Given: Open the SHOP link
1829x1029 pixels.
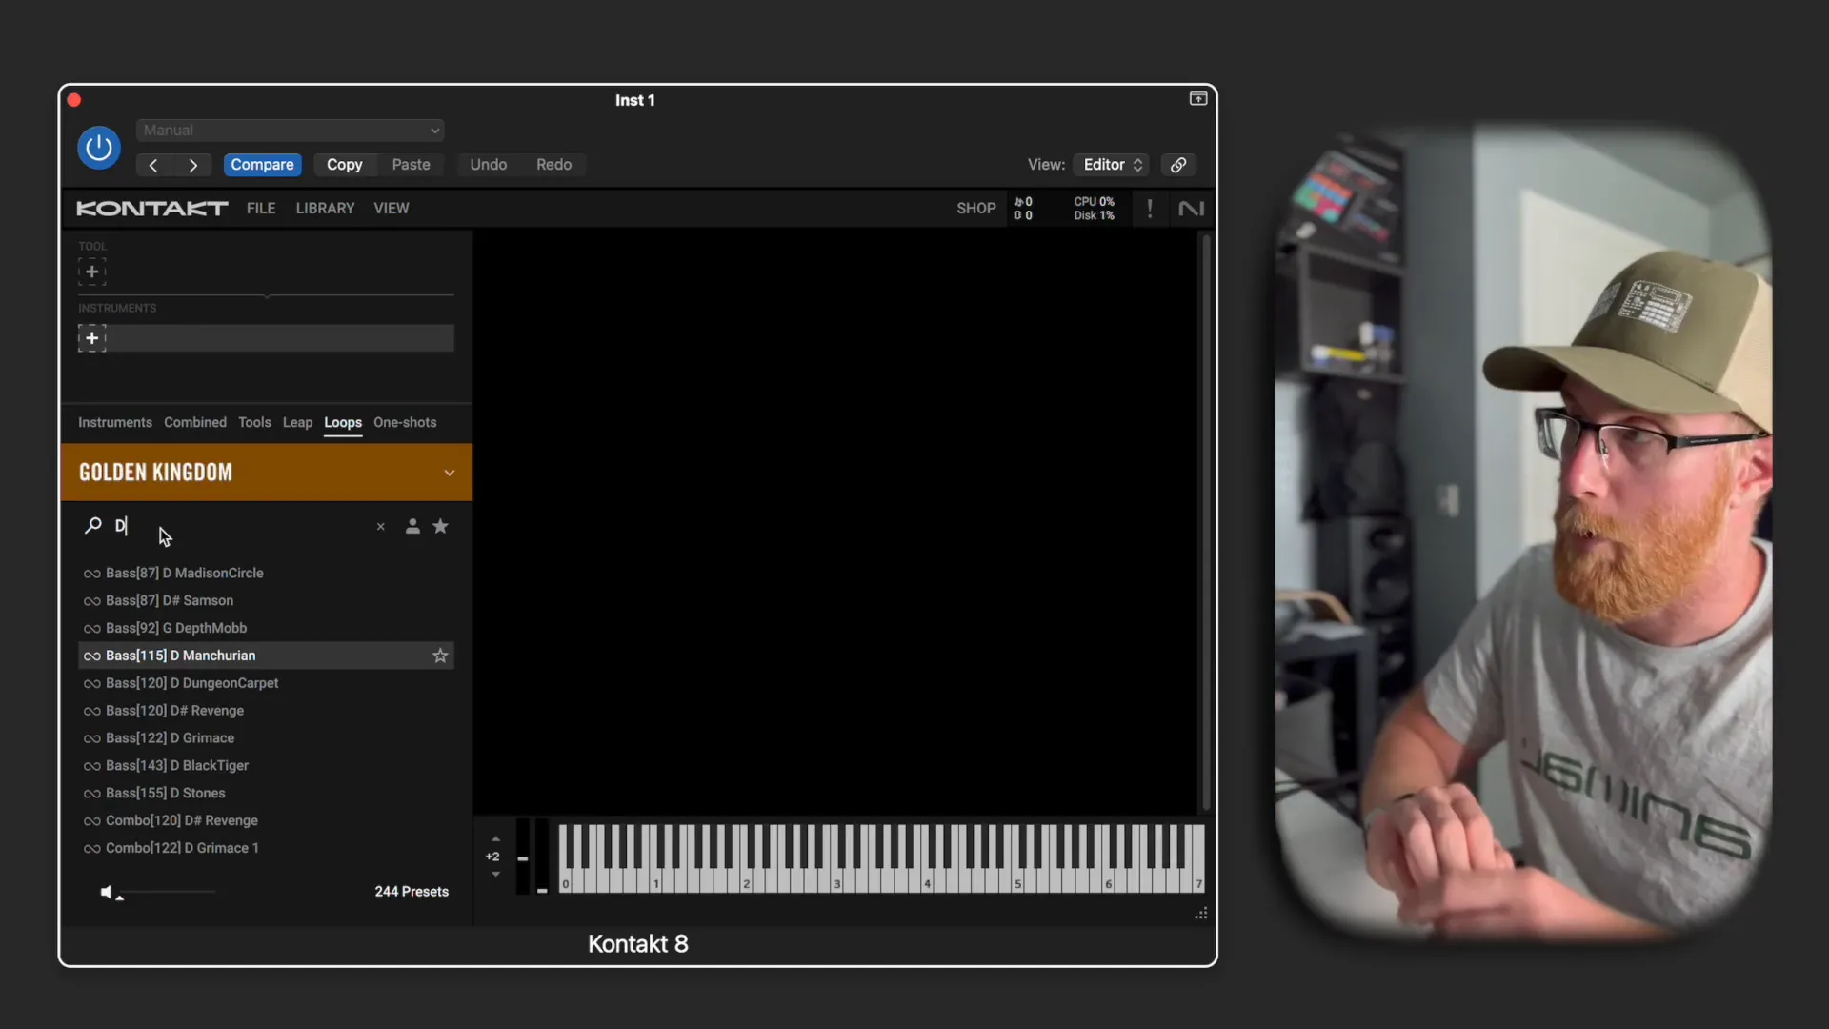Looking at the screenshot, I should 975,209.
